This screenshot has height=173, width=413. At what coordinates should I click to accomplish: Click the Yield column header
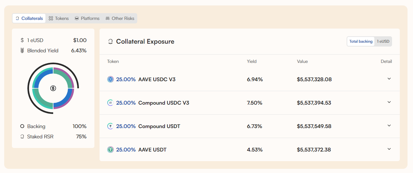252,61
